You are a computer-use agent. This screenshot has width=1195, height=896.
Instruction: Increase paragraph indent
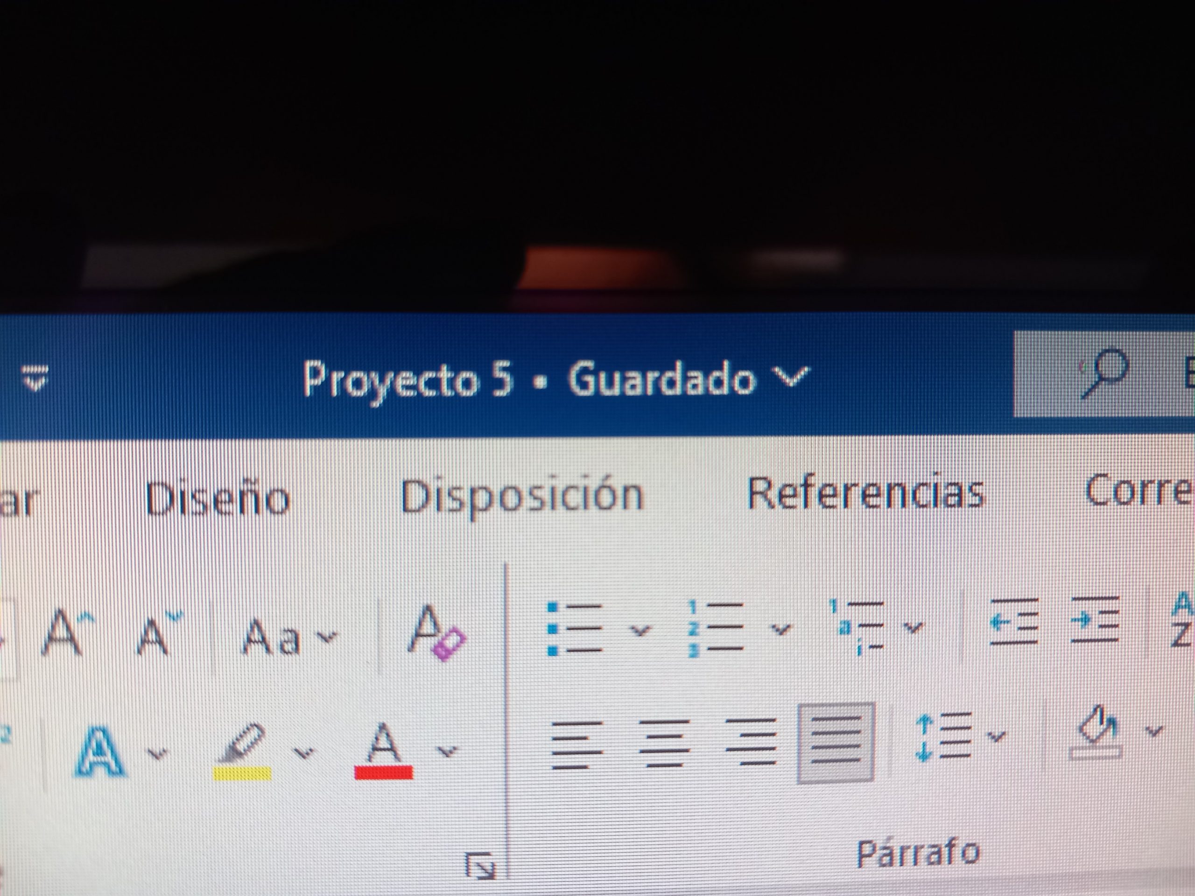point(1095,620)
